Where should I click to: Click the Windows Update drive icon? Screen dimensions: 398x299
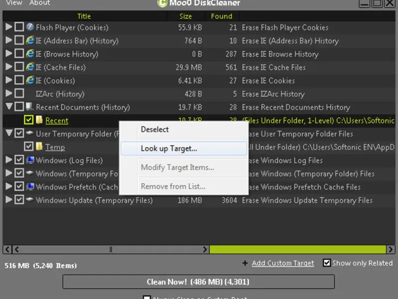[30, 199]
